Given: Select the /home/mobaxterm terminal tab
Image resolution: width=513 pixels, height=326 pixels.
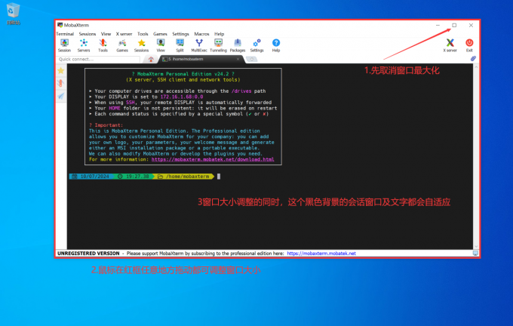Looking at the screenshot, I should point(200,60).
